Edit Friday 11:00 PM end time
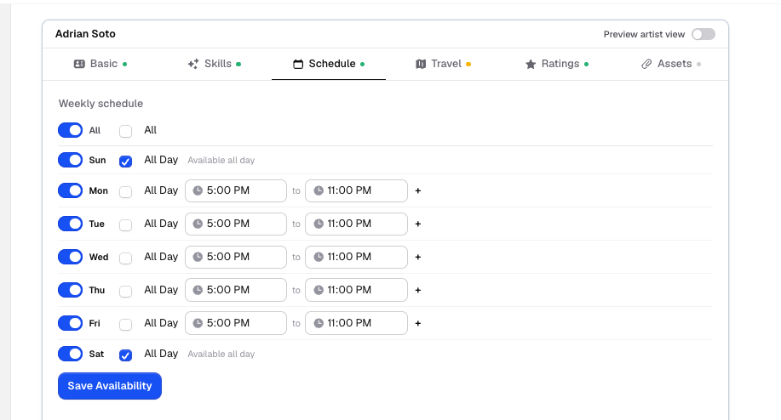Screen dimensions: 781x420 [356, 324]
